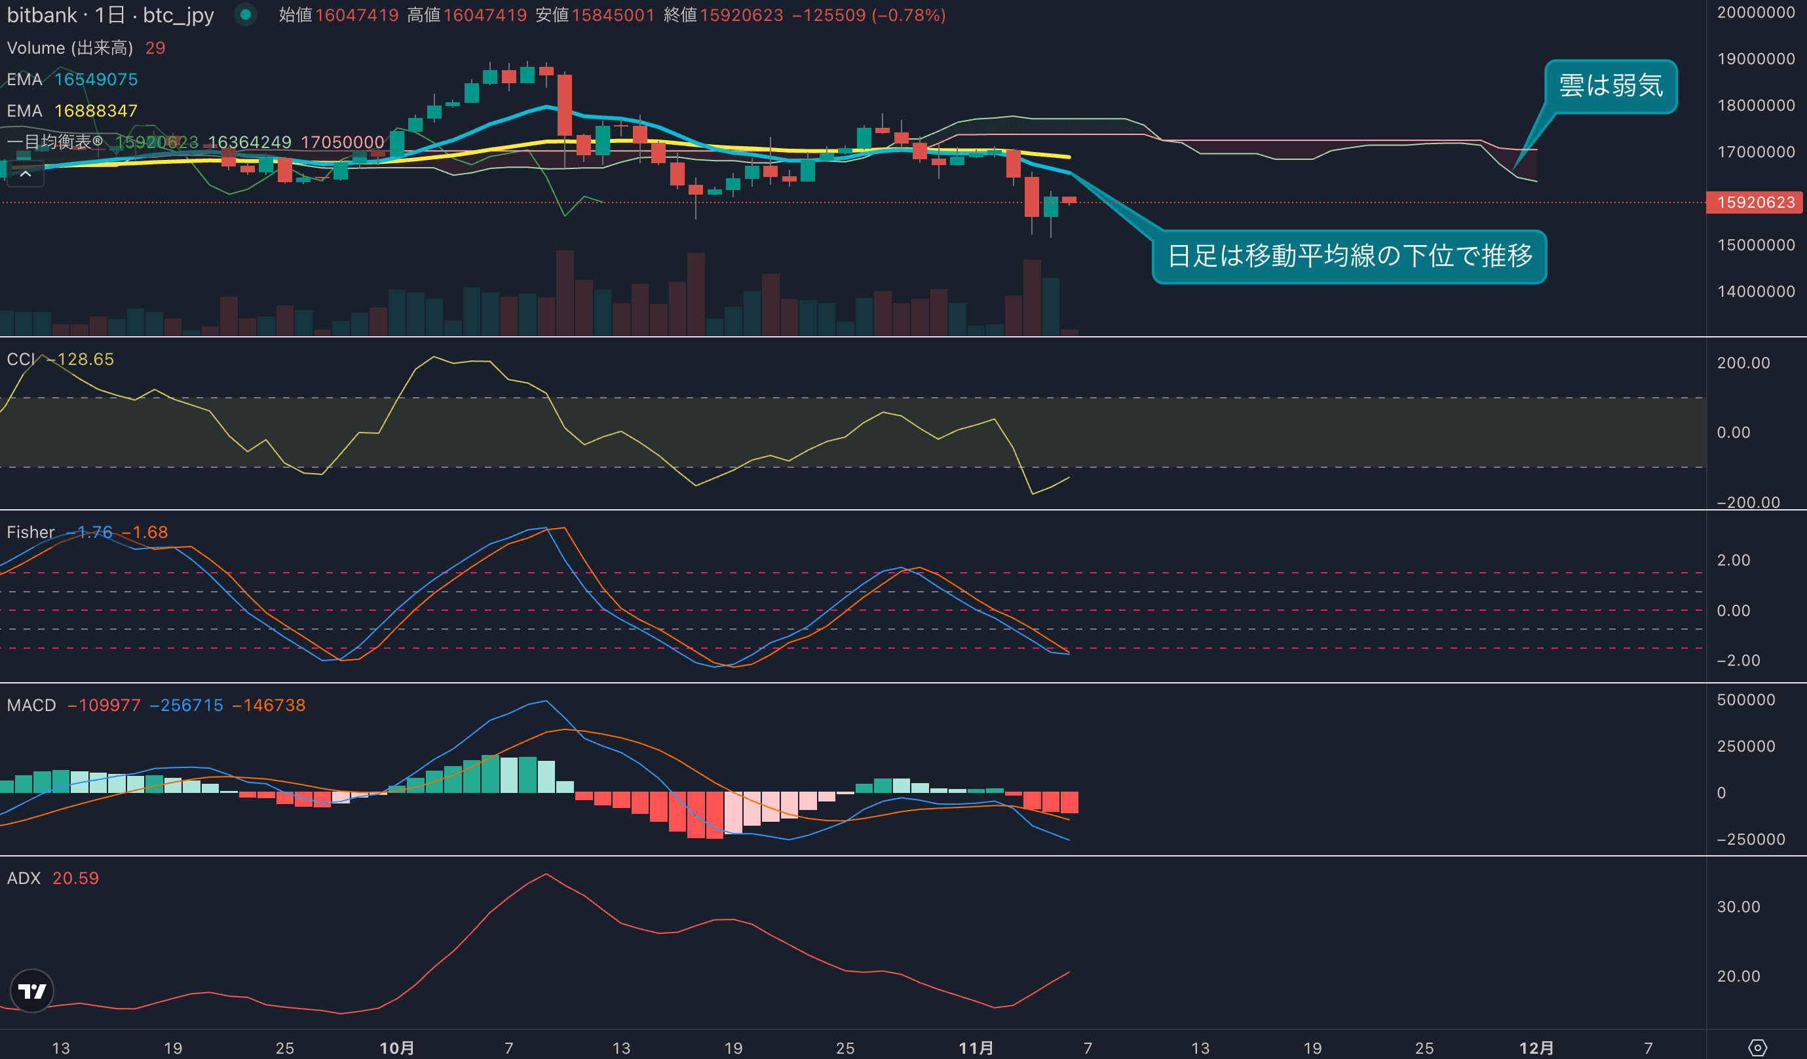This screenshot has width=1807, height=1059.
Task: Select the cyan EMA 16549075 legend
Action: pos(71,79)
